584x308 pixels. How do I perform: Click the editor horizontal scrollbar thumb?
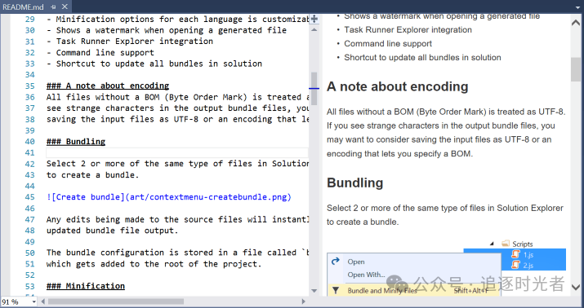[x=115, y=301]
